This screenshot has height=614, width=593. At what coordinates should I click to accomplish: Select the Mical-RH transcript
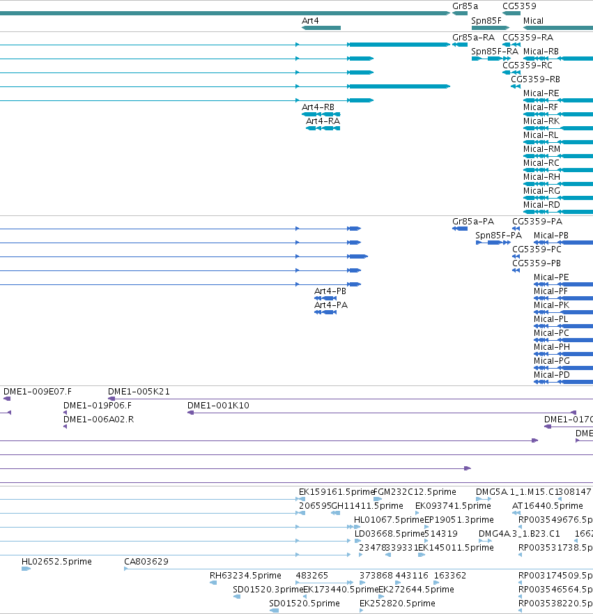point(558,184)
